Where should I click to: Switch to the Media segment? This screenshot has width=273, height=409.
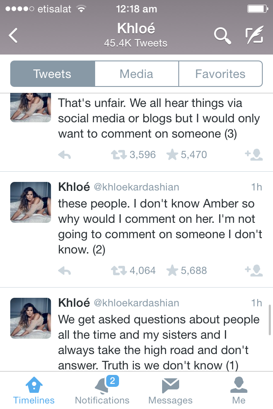pyautogui.click(x=136, y=74)
